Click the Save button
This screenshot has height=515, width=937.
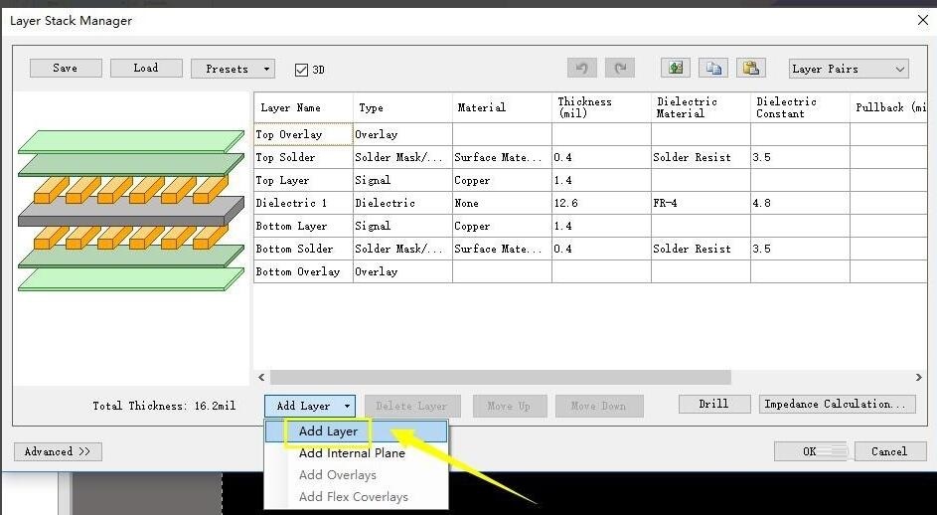pos(66,68)
